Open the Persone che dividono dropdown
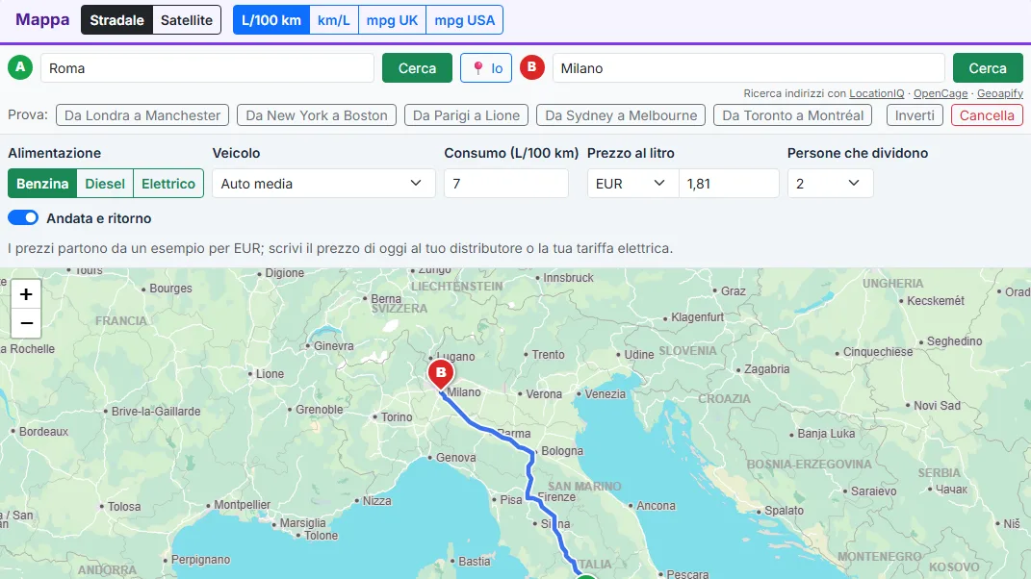This screenshot has height=579, width=1031. coord(830,184)
